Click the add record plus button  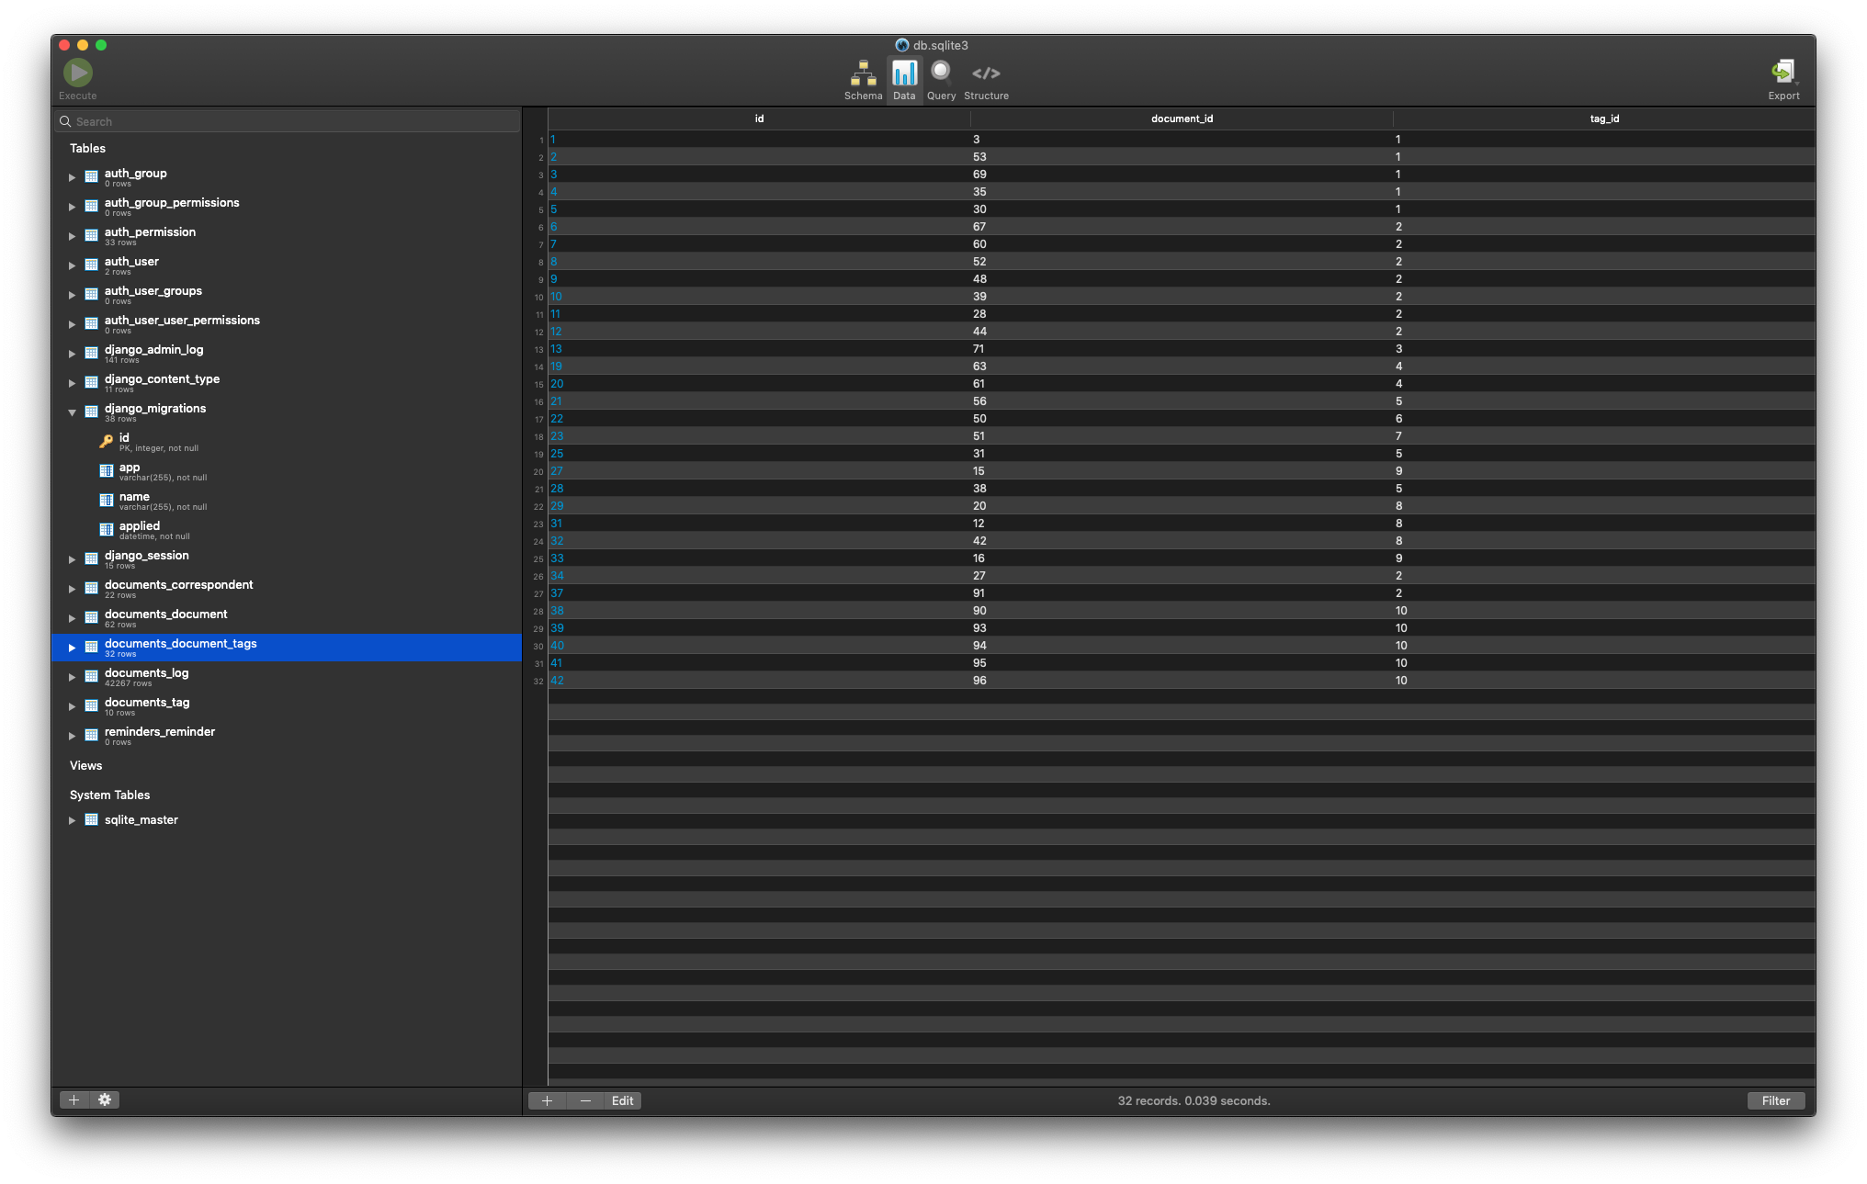click(547, 1100)
